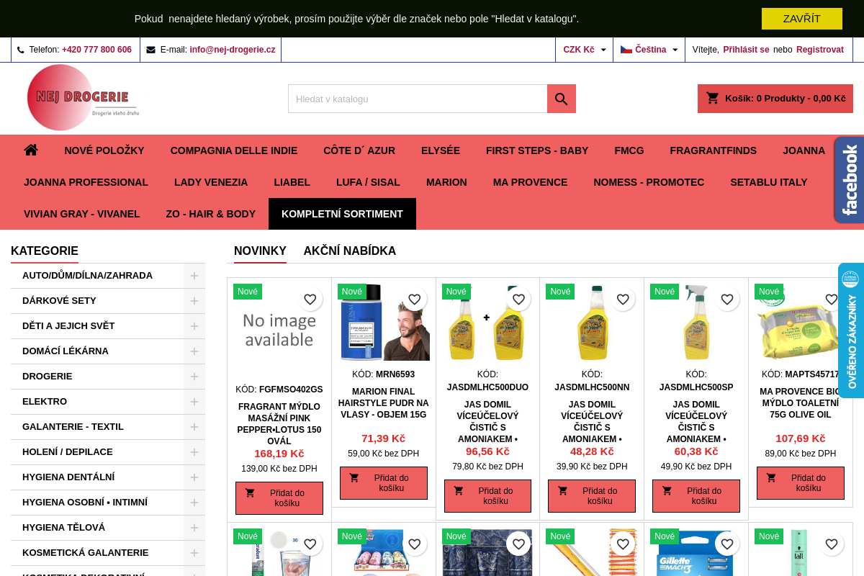This screenshot has width=864, height=576.
Task: Open FRAGRANT MÝDLO MASÁŽNÍ product title
Action: (x=279, y=424)
